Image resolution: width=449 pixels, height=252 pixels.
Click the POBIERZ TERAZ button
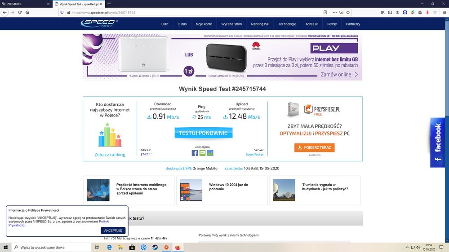pyautogui.click(x=315, y=148)
